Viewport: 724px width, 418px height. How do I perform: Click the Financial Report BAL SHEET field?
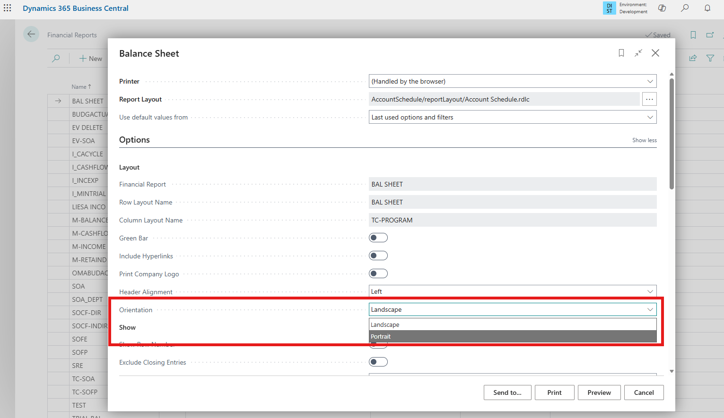pos(513,184)
